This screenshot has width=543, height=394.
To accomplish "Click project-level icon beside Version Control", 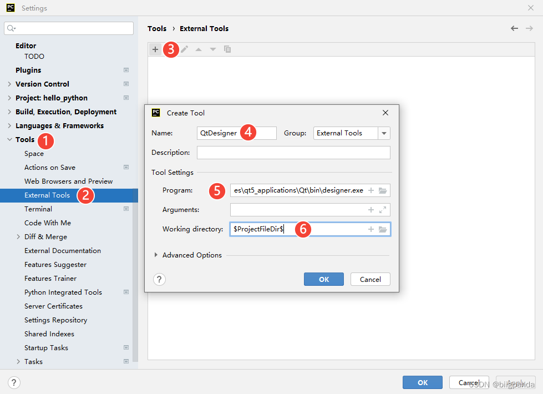I will (x=126, y=84).
